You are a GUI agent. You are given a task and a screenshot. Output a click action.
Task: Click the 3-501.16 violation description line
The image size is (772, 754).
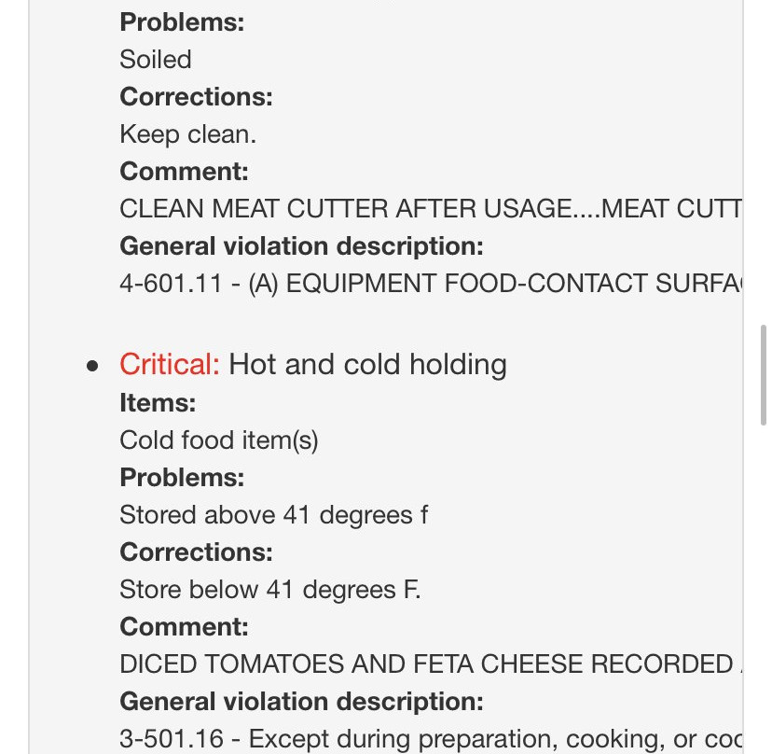click(x=429, y=739)
